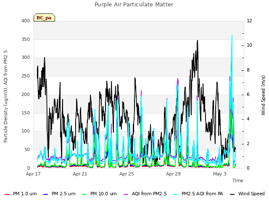Screen dimensions: 269x202
Task: Select the Wind Speed legend entry
Action: click(x=247, y=194)
